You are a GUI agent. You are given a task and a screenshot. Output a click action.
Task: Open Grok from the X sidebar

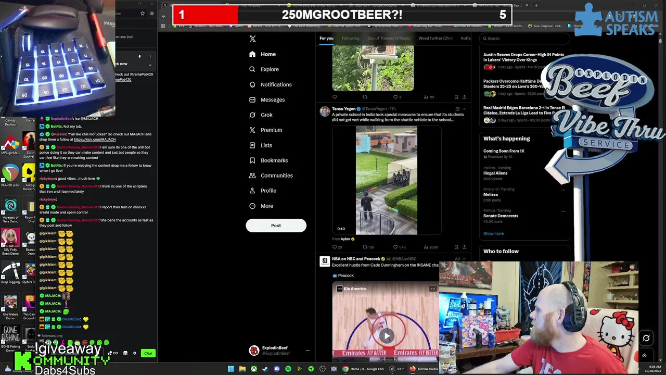click(x=261, y=115)
